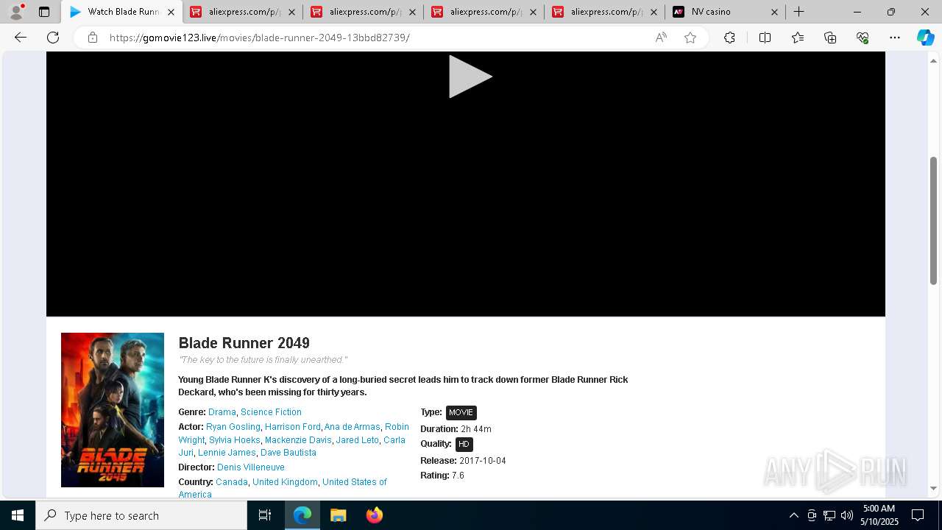This screenshot has height=530, width=942.
Task: Open Ana de Armas actor link
Action: 353,427
